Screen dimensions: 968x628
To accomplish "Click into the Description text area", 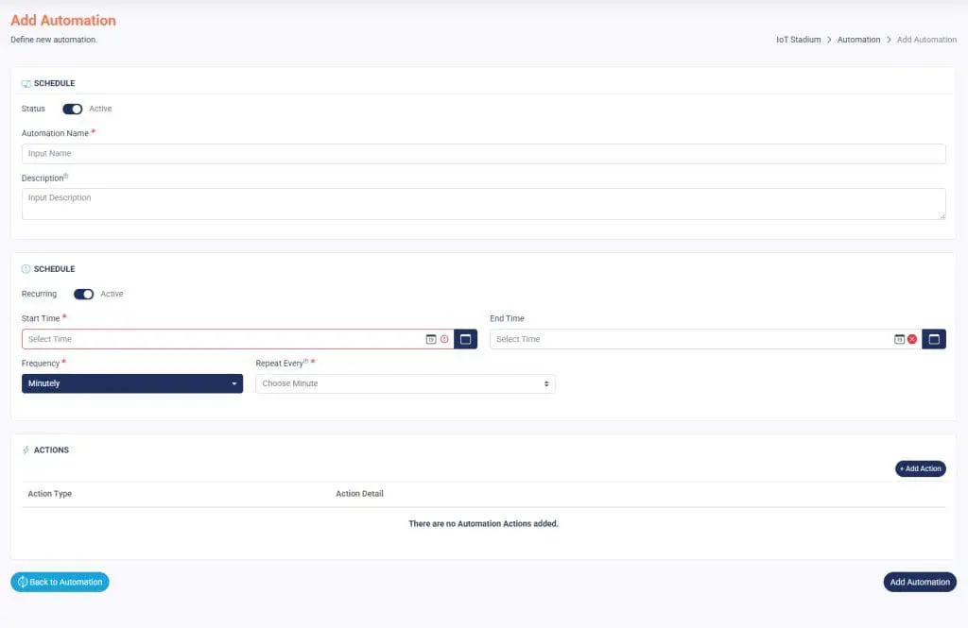I will click(483, 204).
